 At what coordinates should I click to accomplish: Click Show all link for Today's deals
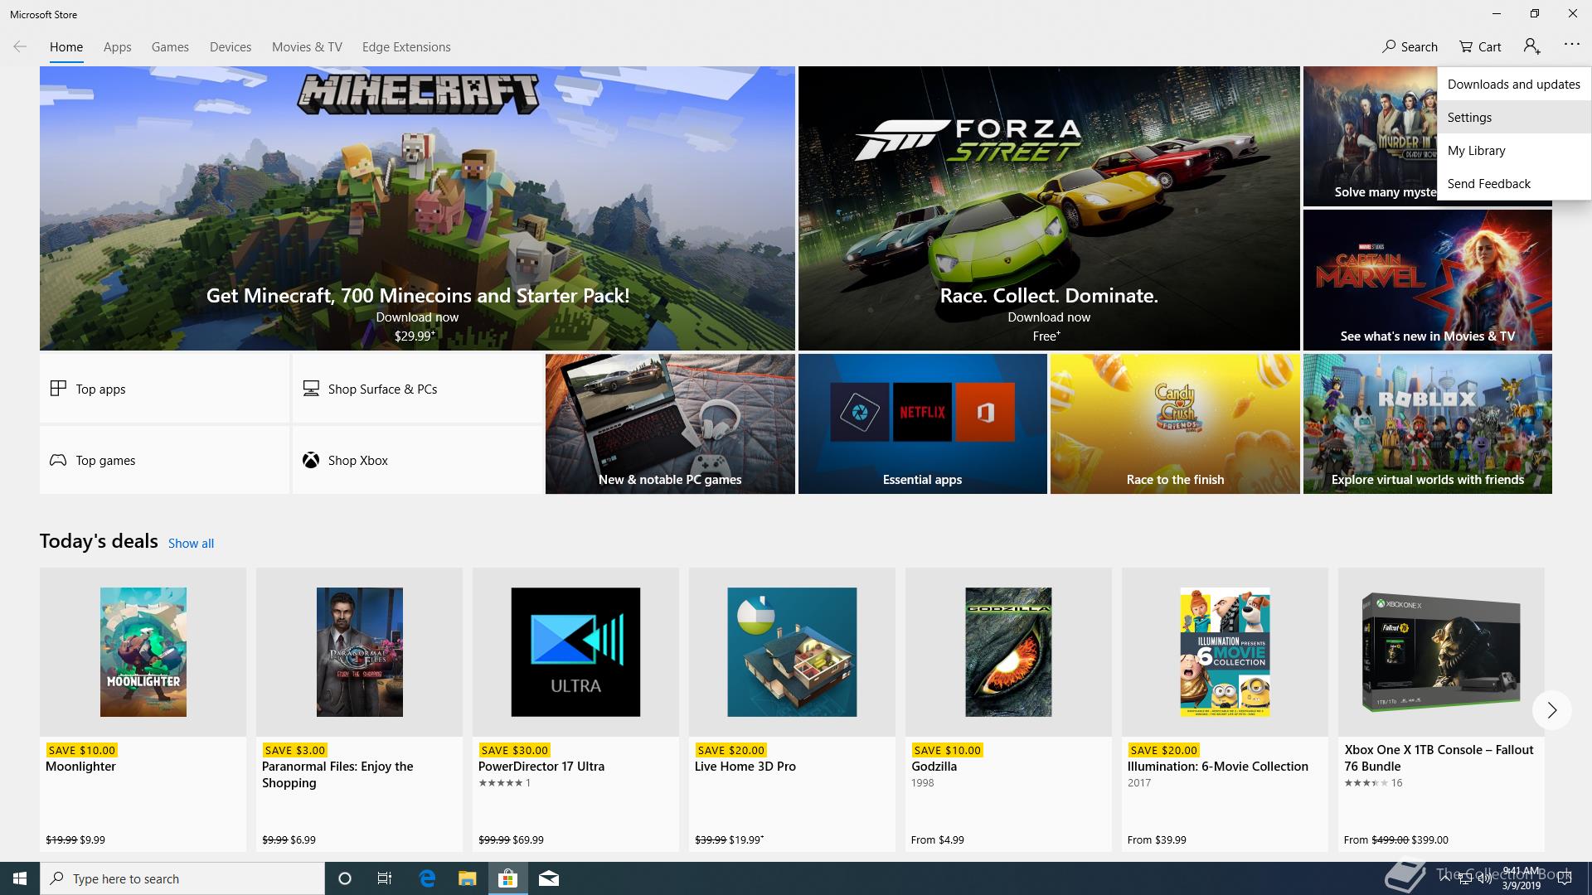(191, 544)
